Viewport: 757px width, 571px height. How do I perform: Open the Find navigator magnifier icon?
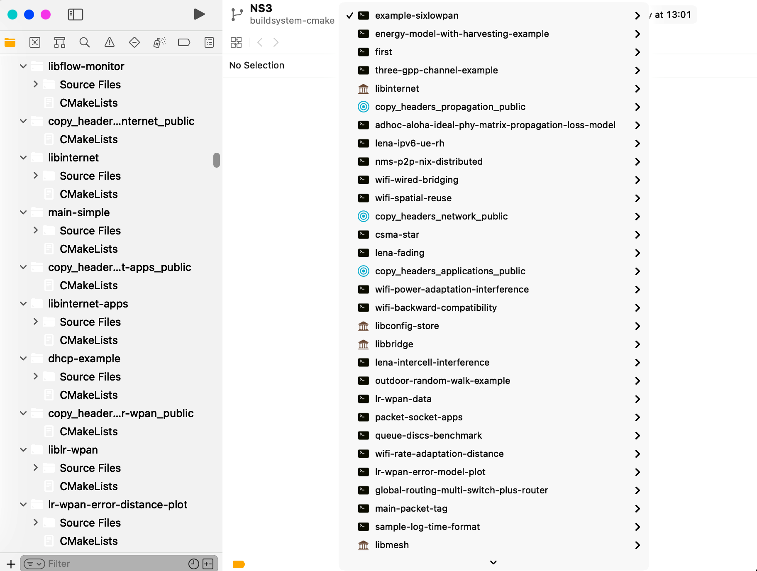85,42
